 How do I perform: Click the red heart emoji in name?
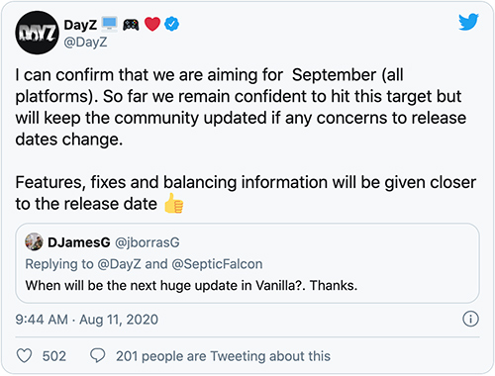(x=152, y=24)
